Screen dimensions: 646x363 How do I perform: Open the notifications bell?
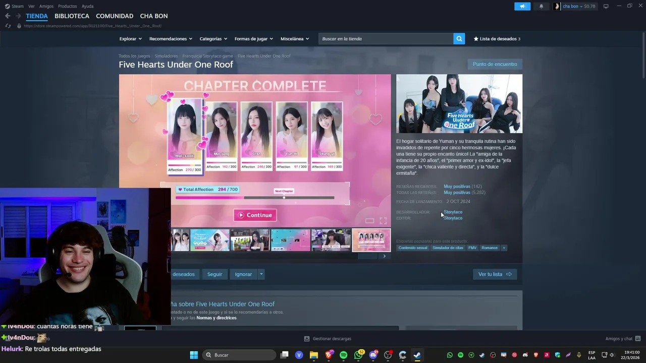pyautogui.click(x=542, y=6)
